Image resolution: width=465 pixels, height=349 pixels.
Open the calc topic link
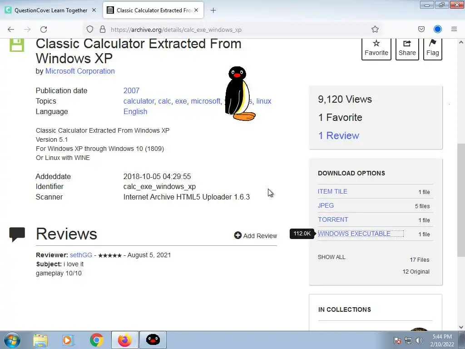(164, 101)
